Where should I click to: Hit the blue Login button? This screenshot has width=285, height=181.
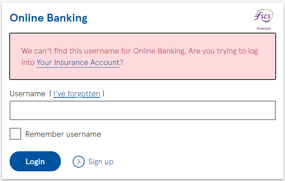click(x=35, y=161)
